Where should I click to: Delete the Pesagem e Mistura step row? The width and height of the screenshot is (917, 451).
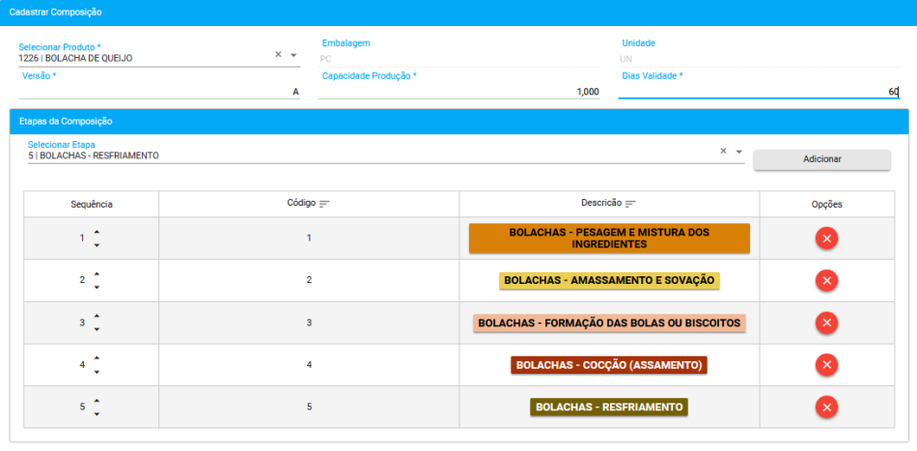(826, 238)
